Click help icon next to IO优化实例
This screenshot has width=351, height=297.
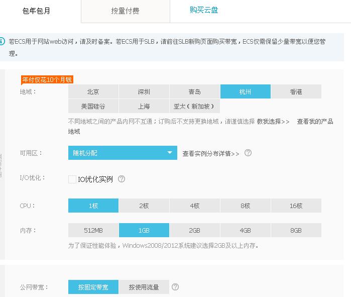point(122,179)
